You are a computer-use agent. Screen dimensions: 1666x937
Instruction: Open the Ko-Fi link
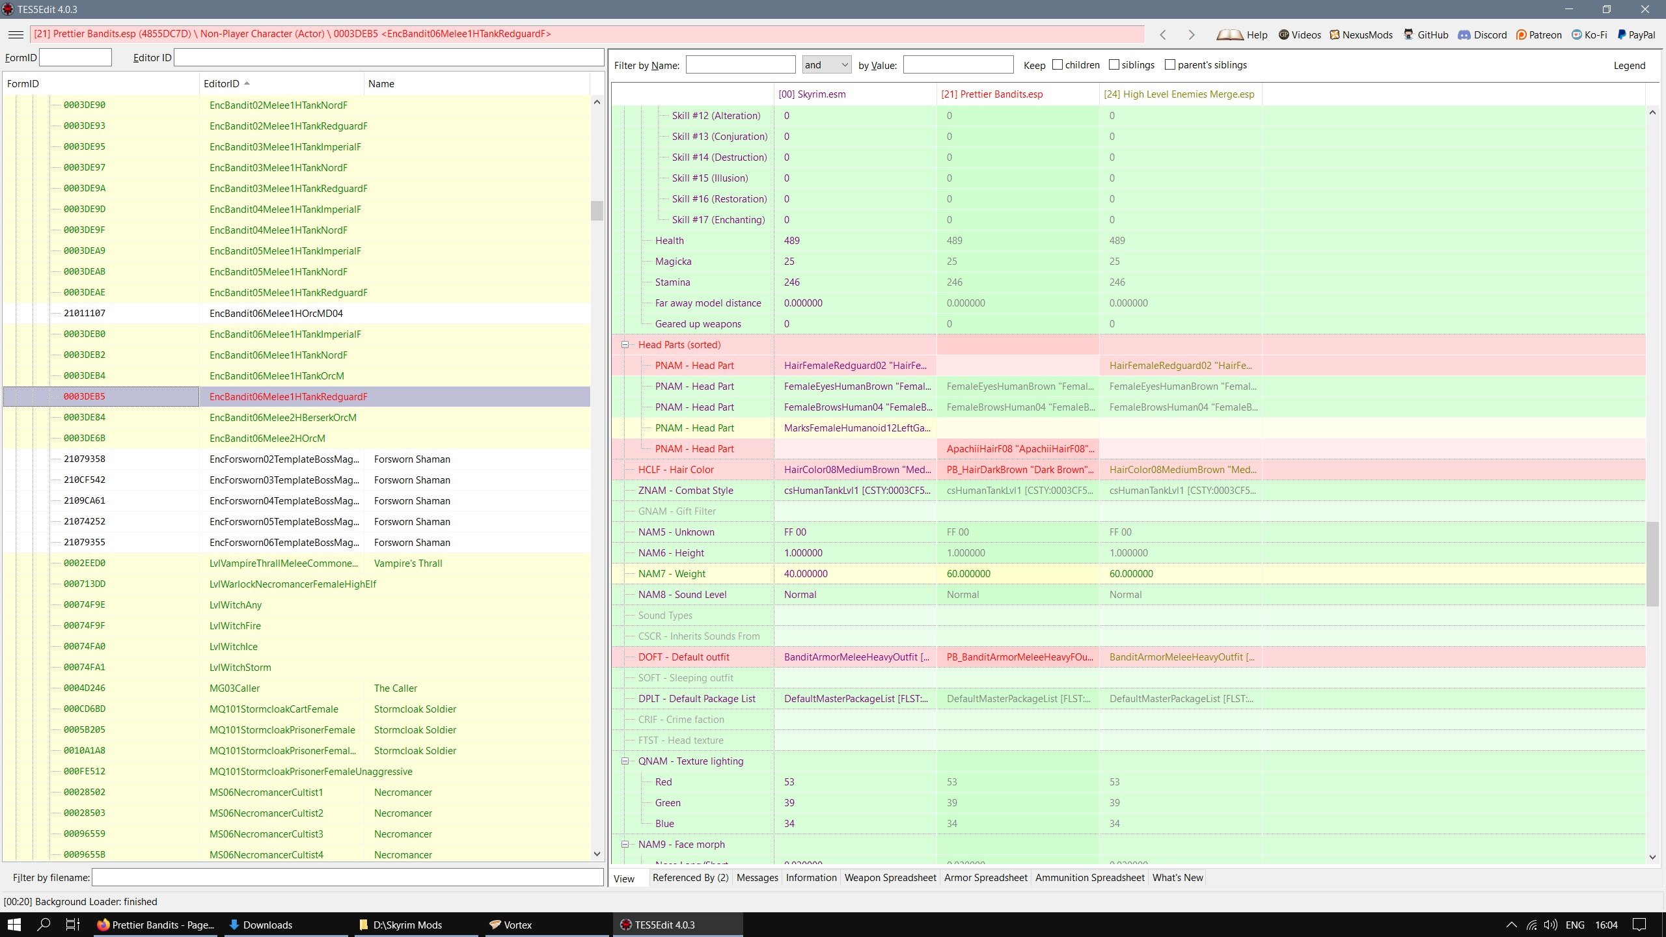point(1589,35)
